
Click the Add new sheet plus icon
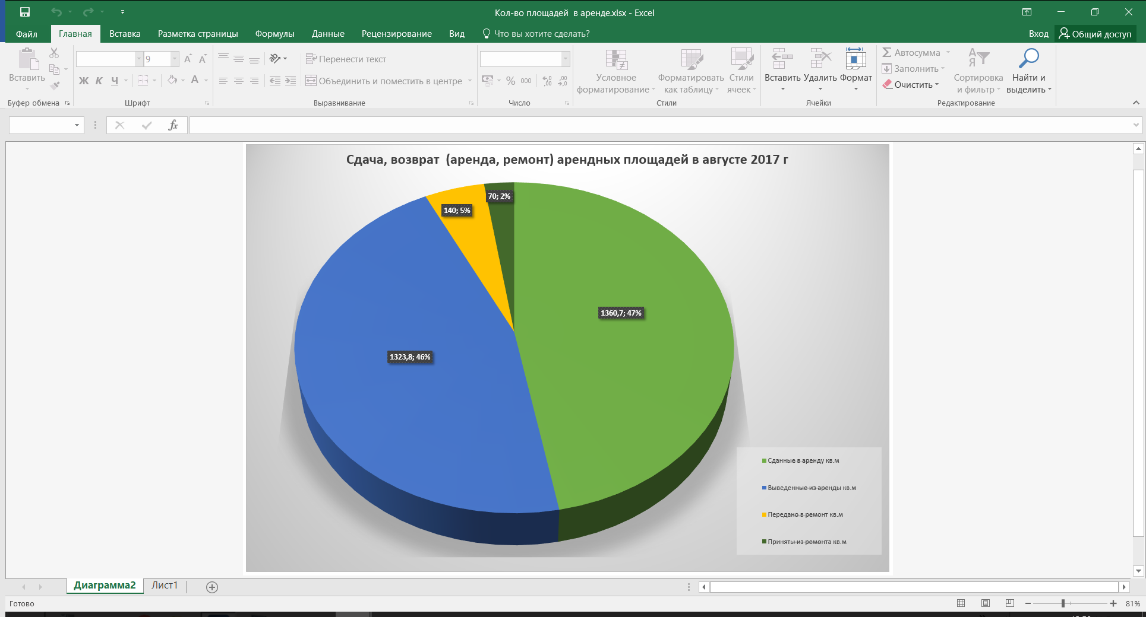[212, 587]
